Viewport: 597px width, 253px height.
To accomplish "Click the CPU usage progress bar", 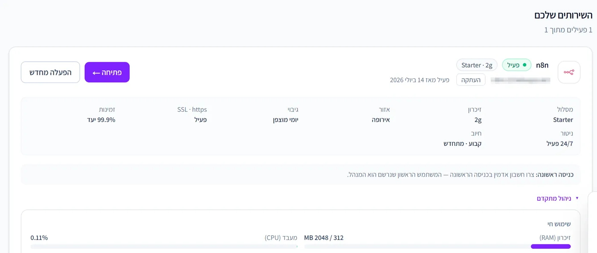I will pyautogui.click(x=164, y=246).
